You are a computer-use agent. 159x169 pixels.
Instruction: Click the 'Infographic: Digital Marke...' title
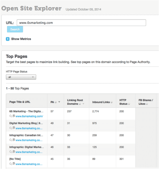27,147
